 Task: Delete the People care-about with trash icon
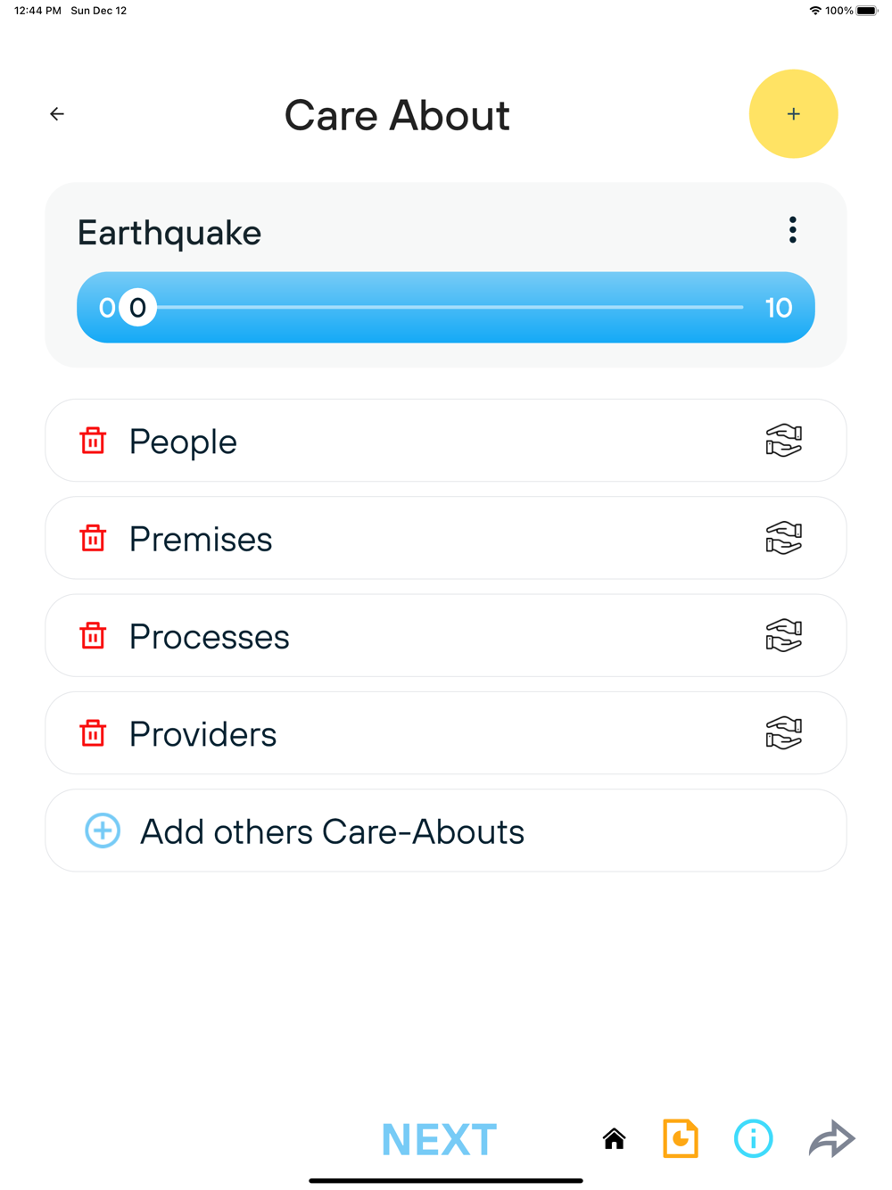coord(93,441)
